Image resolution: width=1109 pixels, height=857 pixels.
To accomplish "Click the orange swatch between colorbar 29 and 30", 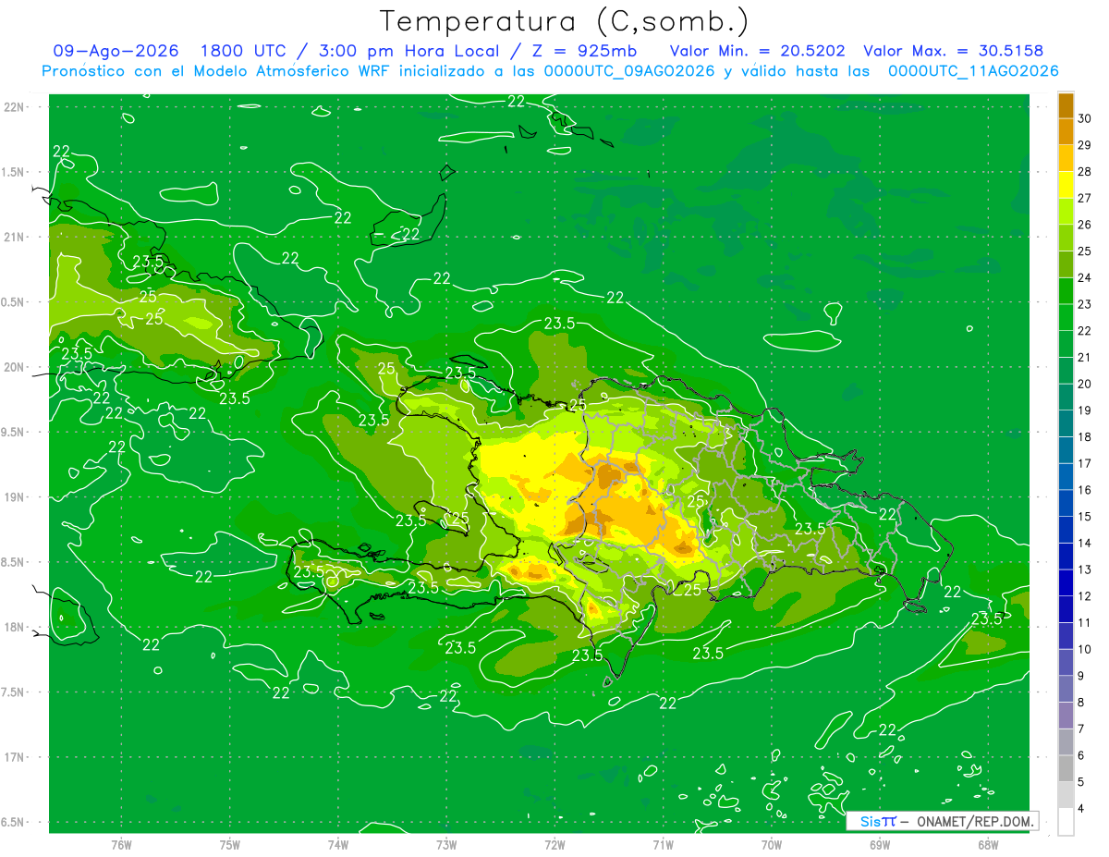I will point(1066,131).
